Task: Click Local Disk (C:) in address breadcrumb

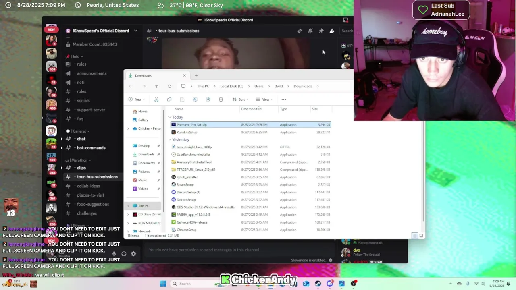Action: tap(232, 86)
